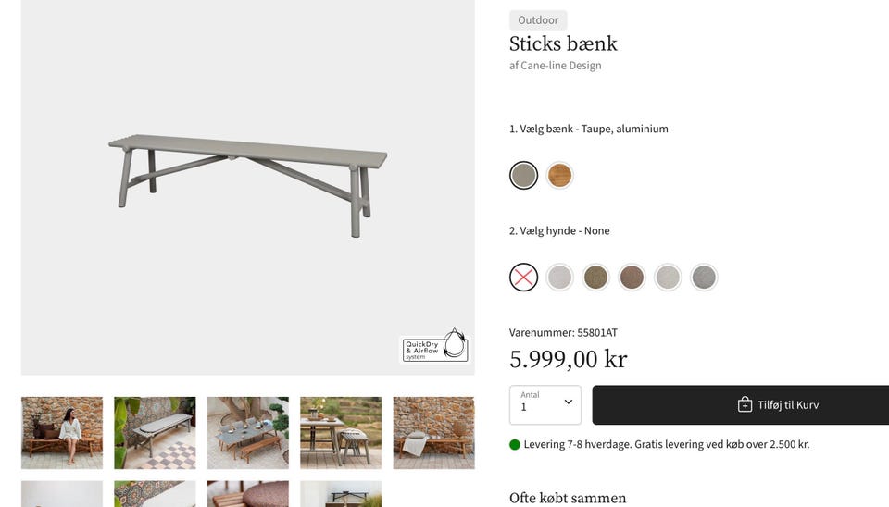Screen dimensions: 889x507
Task: View thumbnail of woman sitting on bench
Action: click(62, 433)
